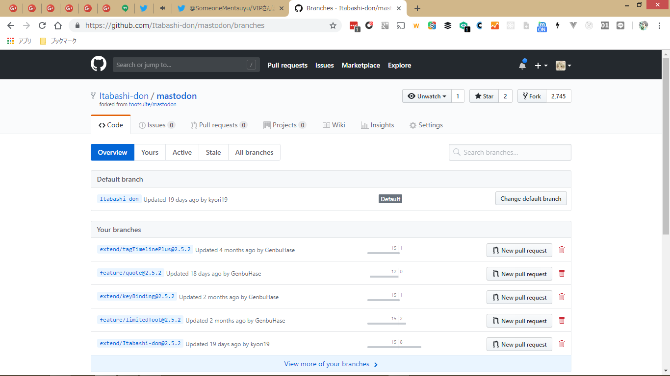Open the notifications bell
The width and height of the screenshot is (670, 376).
(522, 66)
